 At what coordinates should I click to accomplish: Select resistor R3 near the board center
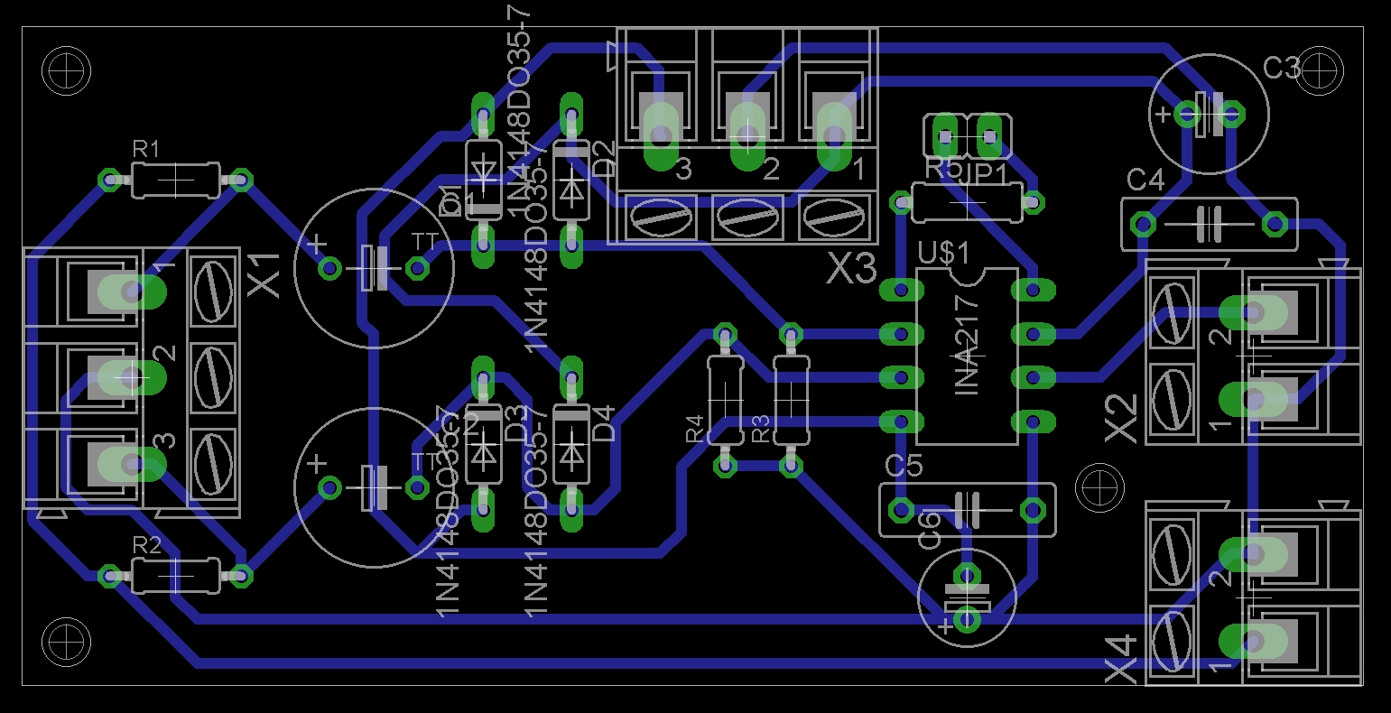(793, 402)
